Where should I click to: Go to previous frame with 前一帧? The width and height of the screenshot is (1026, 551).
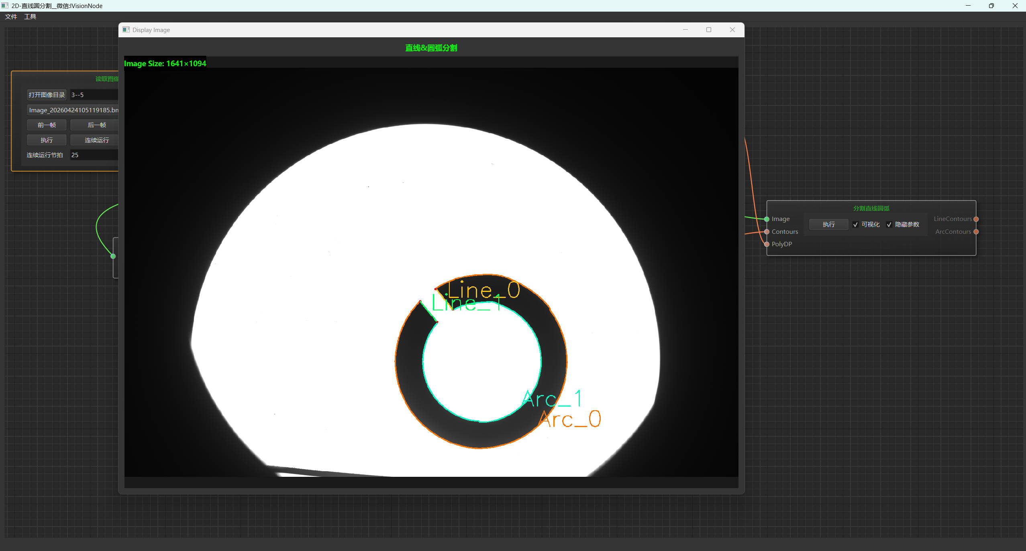coord(47,125)
